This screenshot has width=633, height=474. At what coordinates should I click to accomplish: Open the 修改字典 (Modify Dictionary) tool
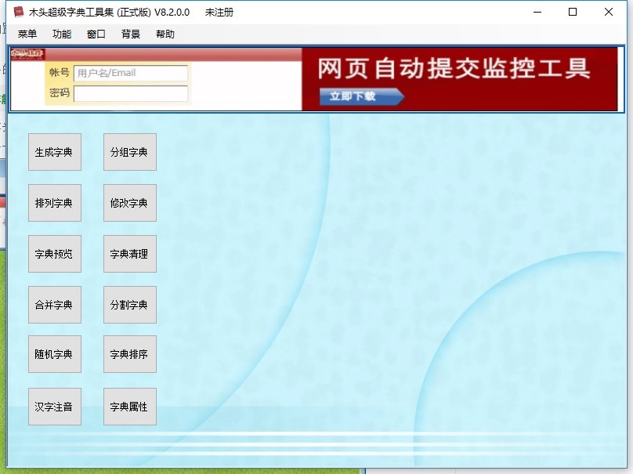click(129, 202)
